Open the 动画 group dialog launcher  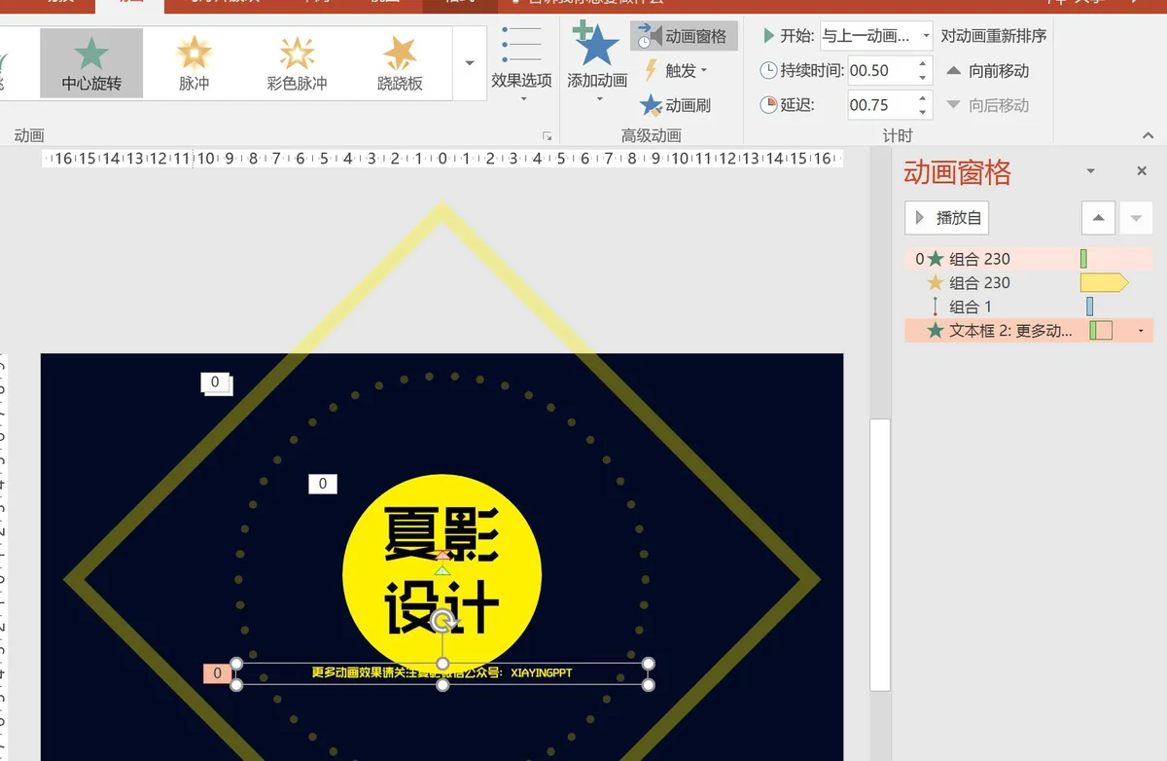pos(548,136)
